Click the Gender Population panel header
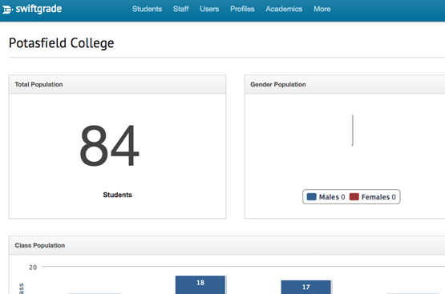 pos(345,84)
